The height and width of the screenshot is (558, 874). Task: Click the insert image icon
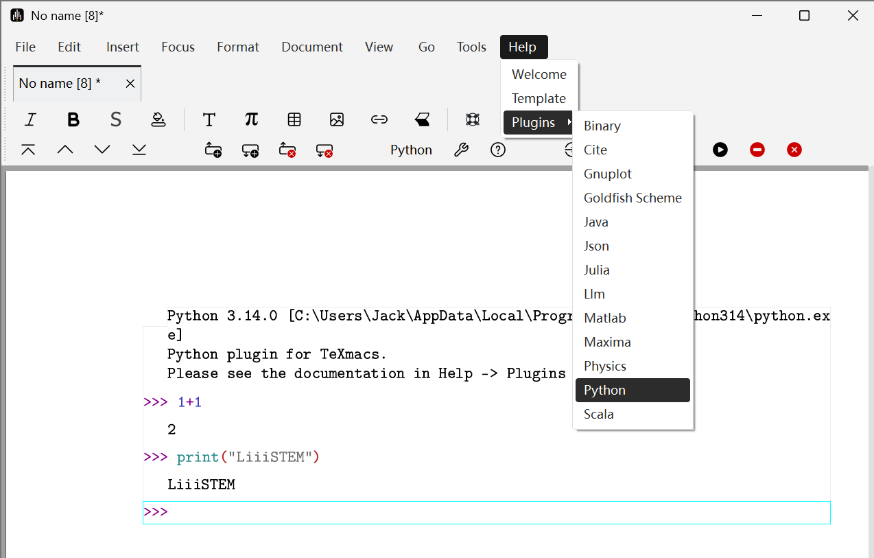337,120
